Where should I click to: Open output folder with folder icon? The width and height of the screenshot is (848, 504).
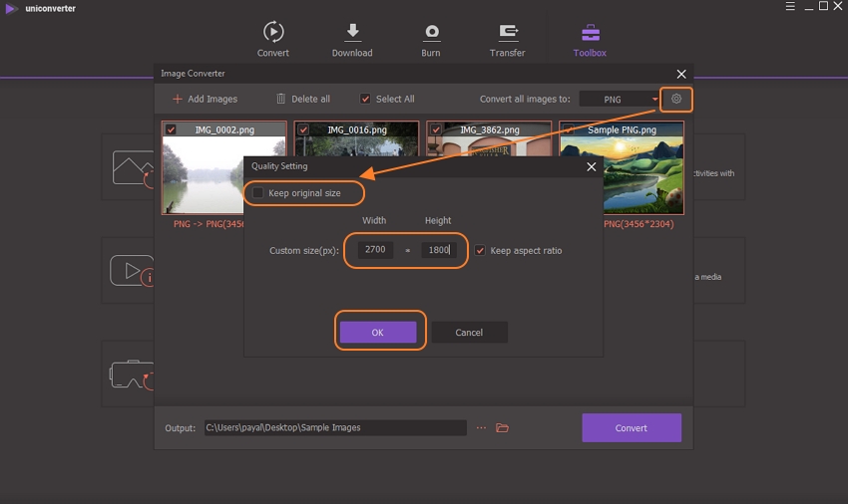click(503, 427)
